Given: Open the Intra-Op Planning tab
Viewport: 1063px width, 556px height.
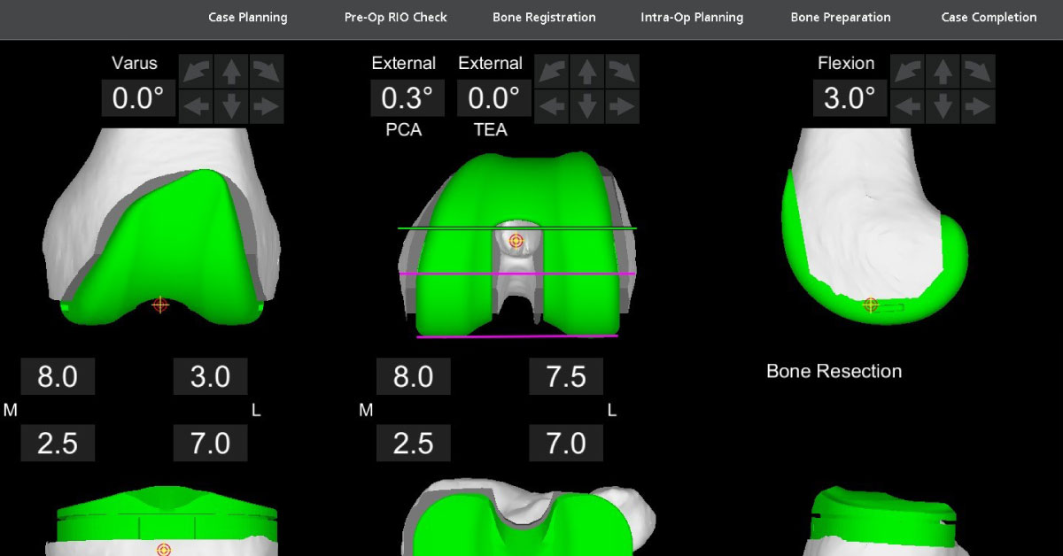Looking at the screenshot, I should (692, 18).
